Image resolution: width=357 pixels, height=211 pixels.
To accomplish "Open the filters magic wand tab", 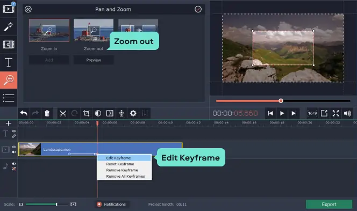I will coord(9,27).
